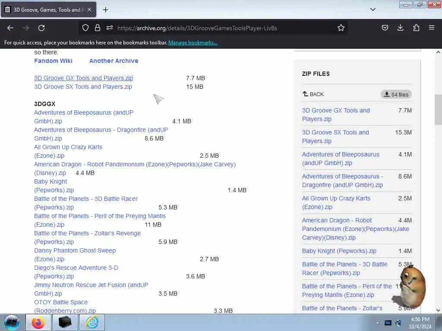The height and width of the screenshot is (331, 442).
Task: Open Baby Knight (Pepworks).zip link in description
Action: coord(54,186)
